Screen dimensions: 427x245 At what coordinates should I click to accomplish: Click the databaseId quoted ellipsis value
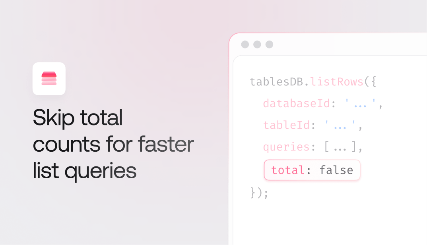click(360, 104)
